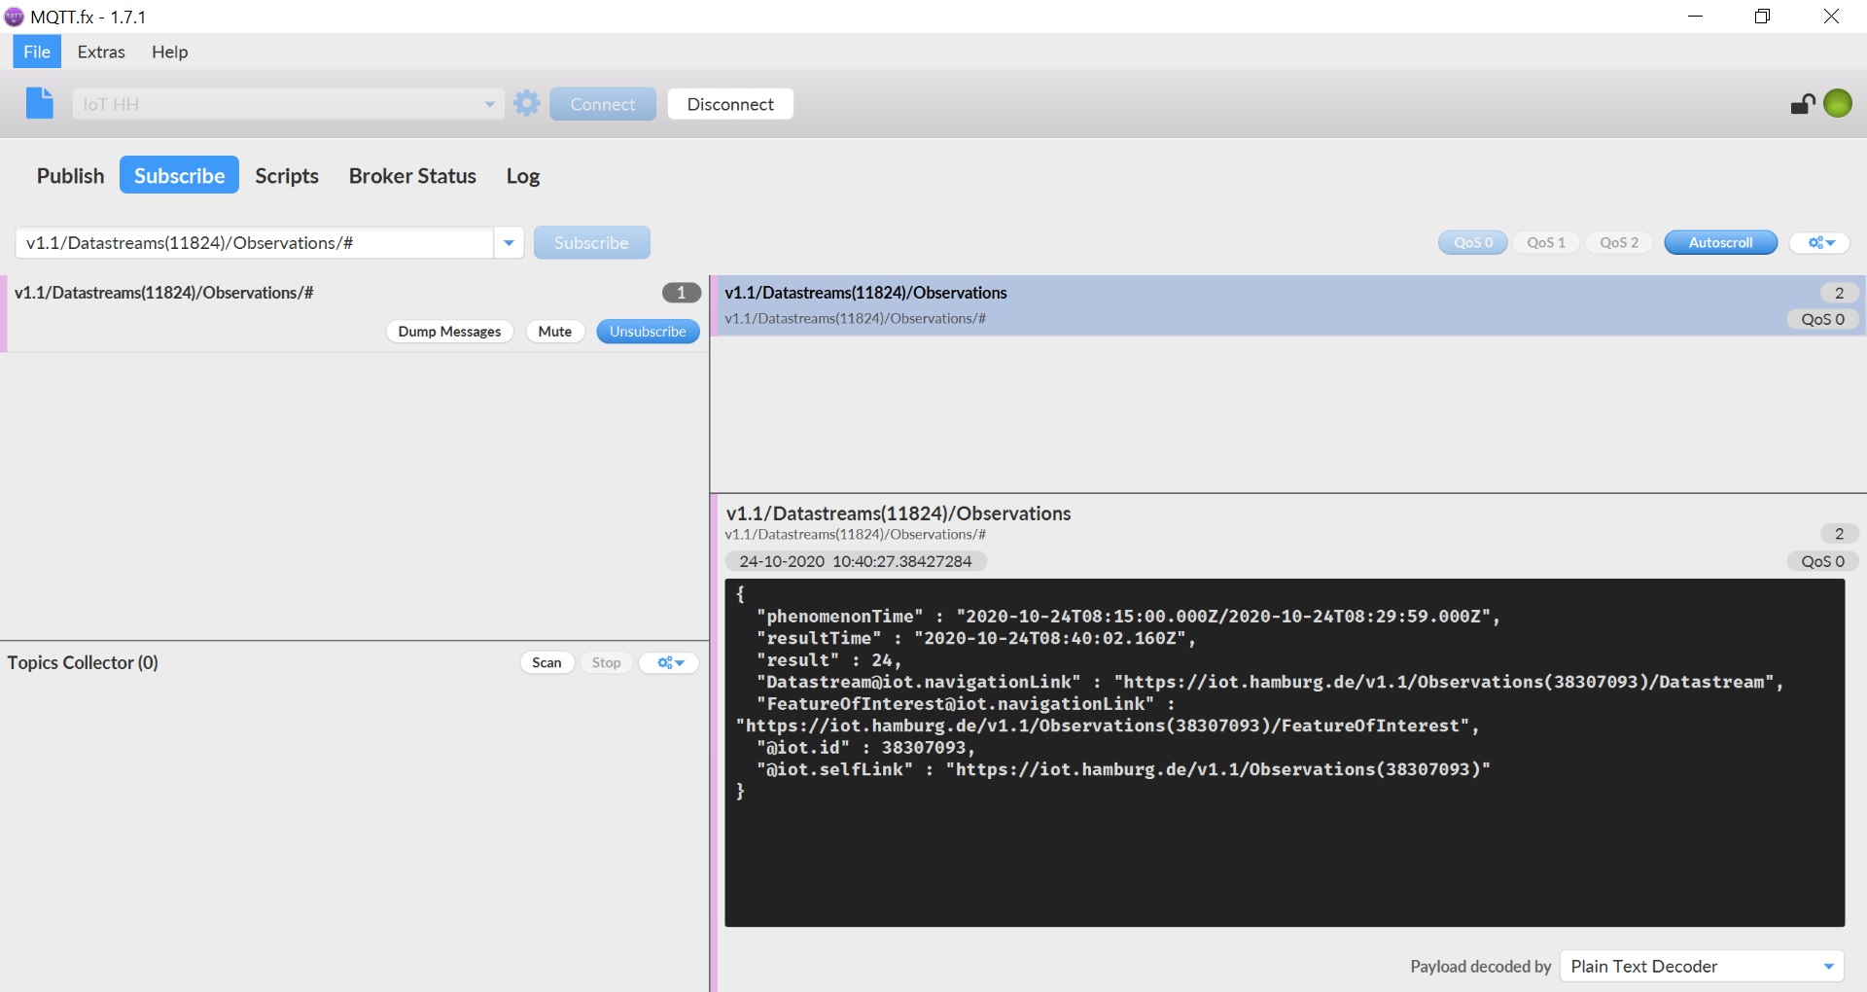
Task: Click the "@iot.id" : 38307093 line
Action: point(865,748)
